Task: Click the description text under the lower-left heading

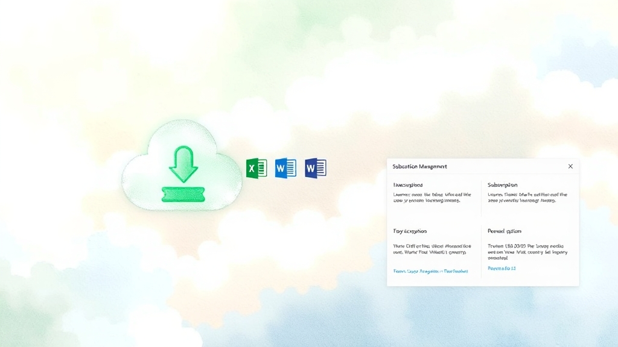Action: pos(427,249)
